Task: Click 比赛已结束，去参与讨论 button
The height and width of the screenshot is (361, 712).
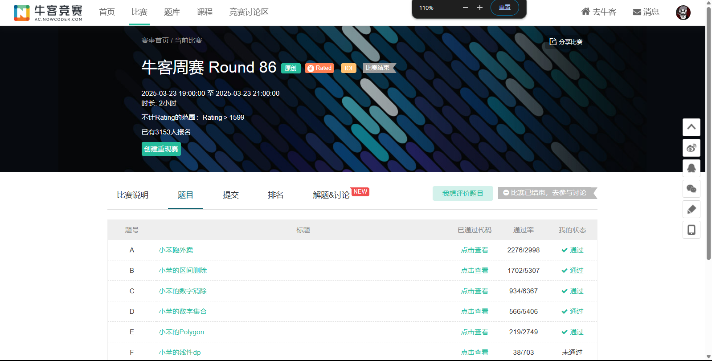Action: tap(548, 193)
